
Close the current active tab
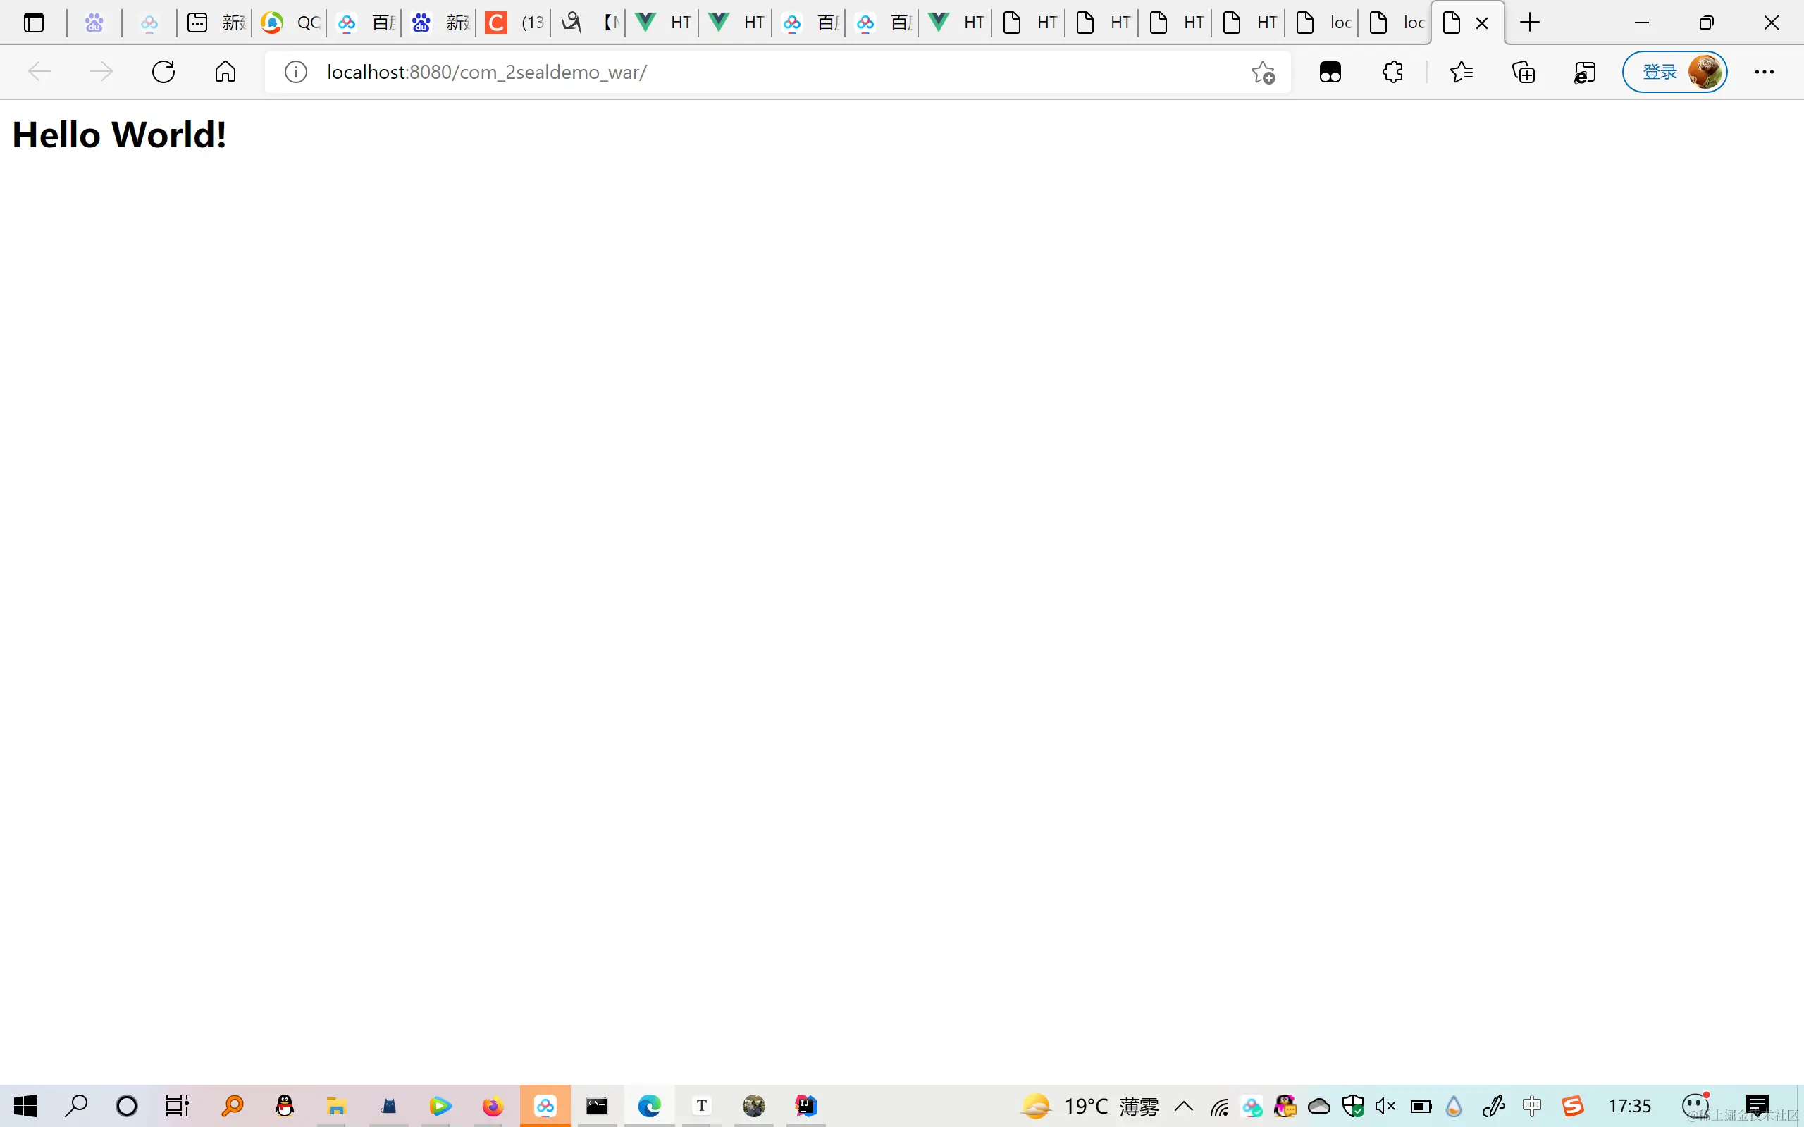coord(1482,23)
